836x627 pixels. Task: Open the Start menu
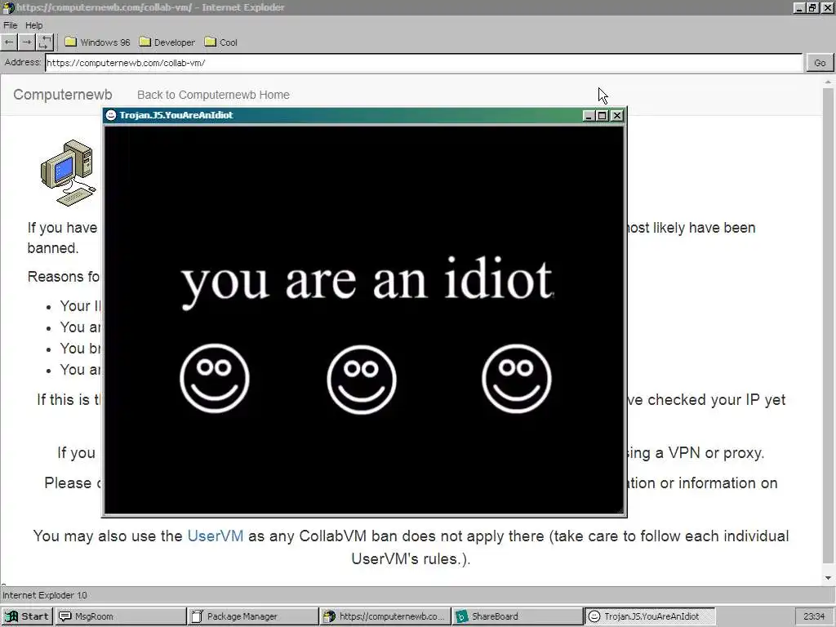[x=27, y=616]
